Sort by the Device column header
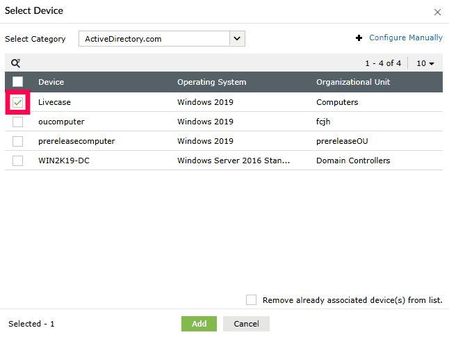Viewport: 449px width, 337px height. coord(51,82)
